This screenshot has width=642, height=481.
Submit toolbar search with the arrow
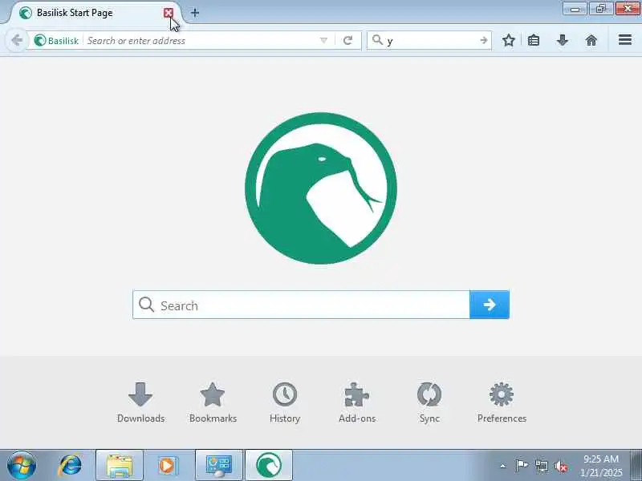[x=484, y=41]
